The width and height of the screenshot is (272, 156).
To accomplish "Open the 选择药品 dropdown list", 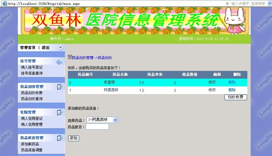I will point(115,120).
